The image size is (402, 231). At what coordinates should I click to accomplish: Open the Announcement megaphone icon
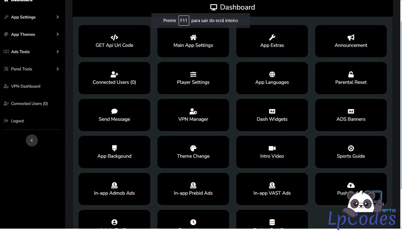[351, 38]
